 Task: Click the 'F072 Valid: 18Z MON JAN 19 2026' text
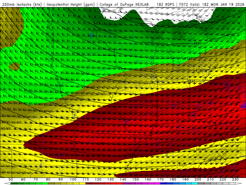click(212, 5)
